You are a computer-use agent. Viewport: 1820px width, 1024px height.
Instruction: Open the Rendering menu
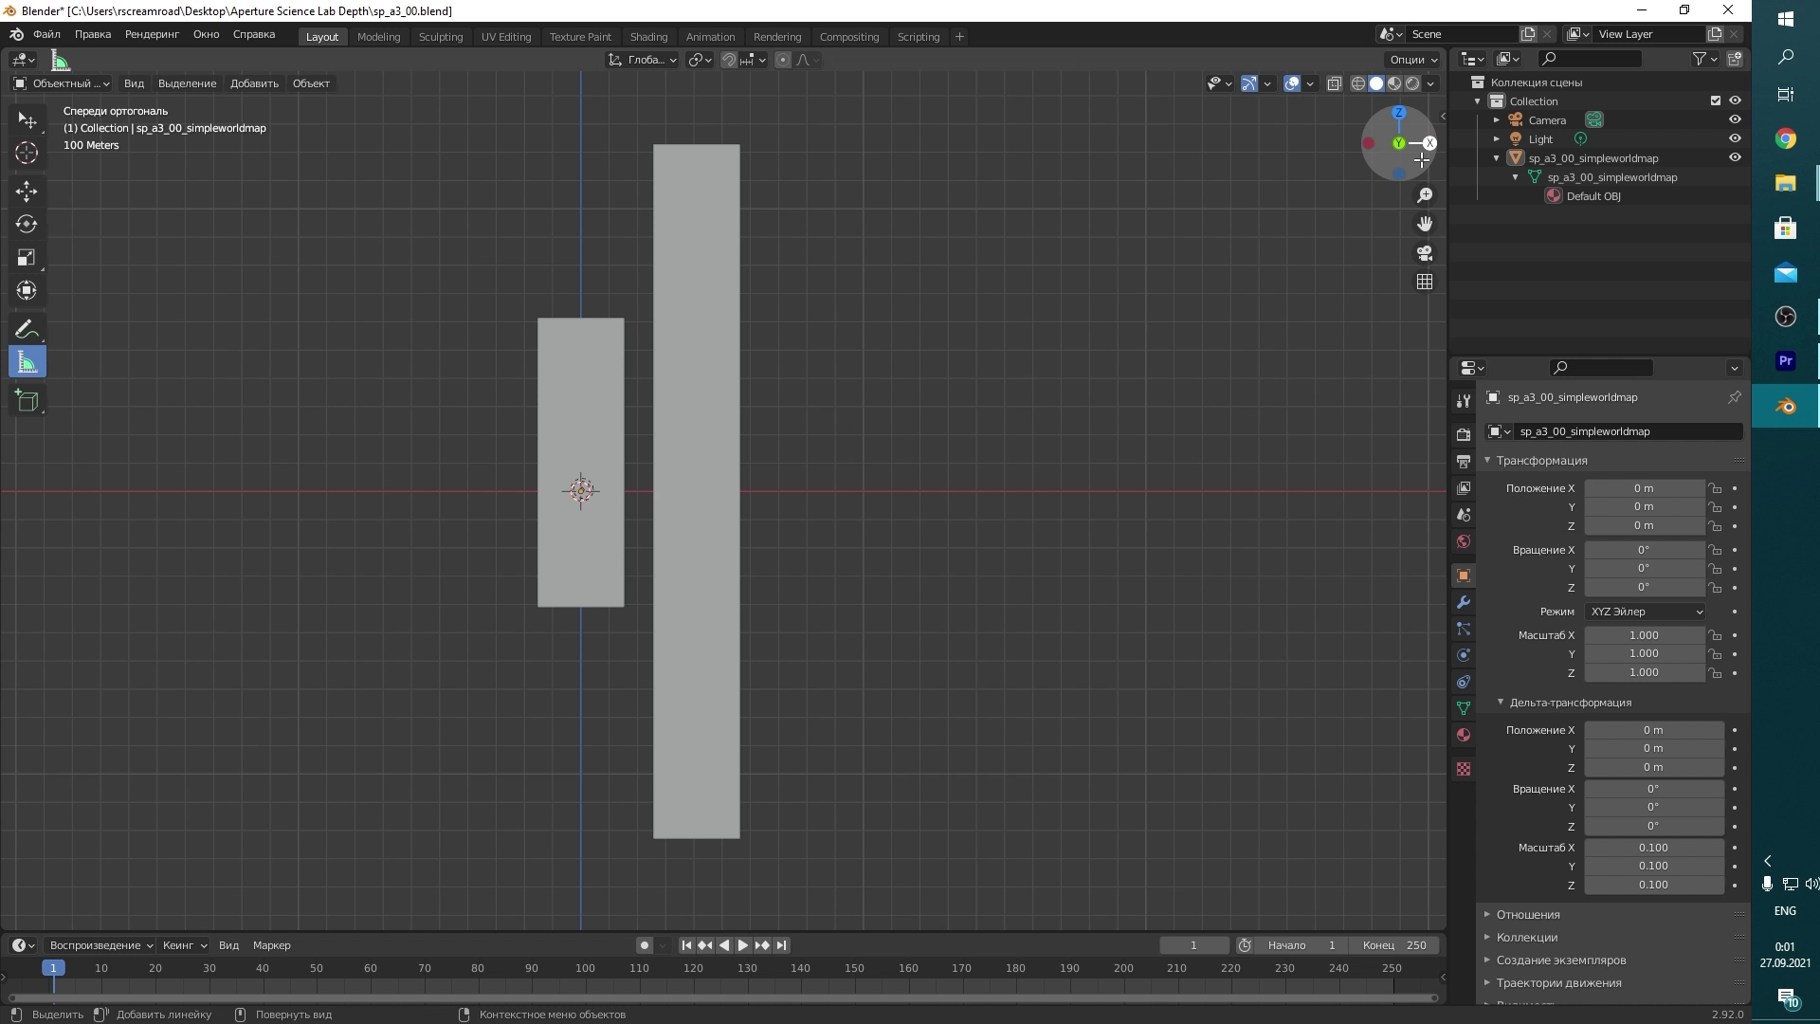point(152,34)
